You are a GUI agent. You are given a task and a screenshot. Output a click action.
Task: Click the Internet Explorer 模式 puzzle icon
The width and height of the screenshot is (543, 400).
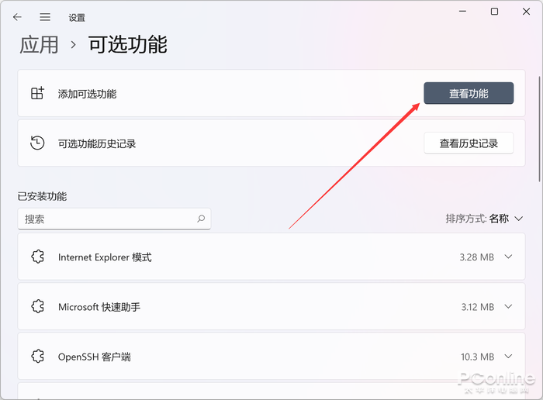37,257
